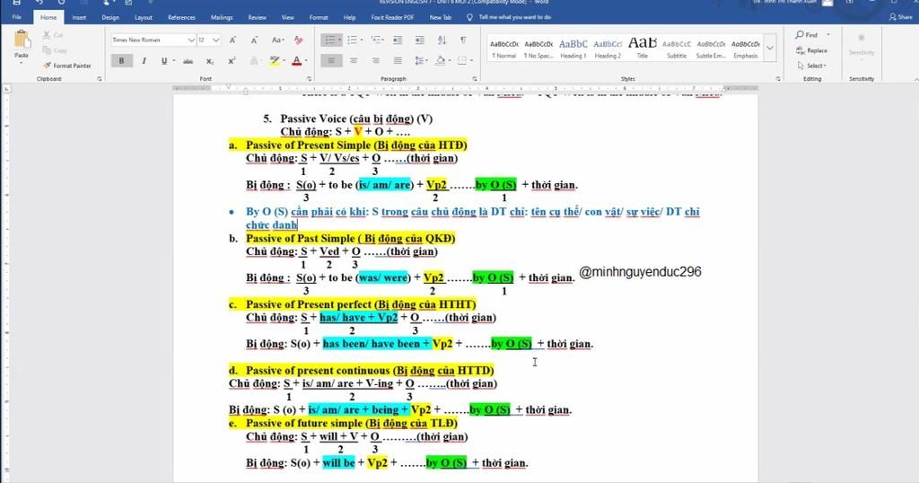
Task: Switch to the Insert tab
Action: pos(79,17)
